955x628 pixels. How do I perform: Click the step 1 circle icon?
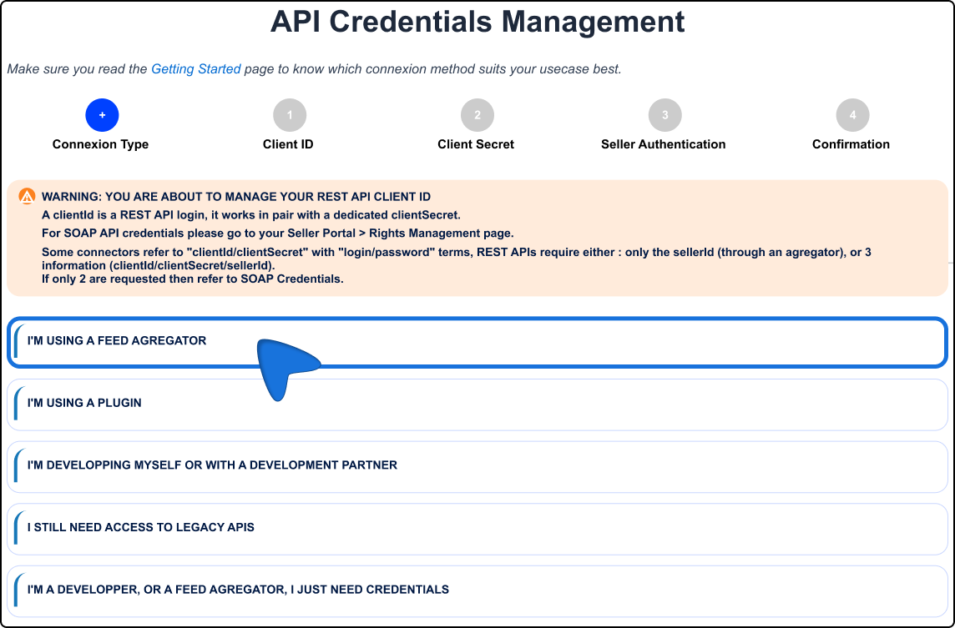coord(290,115)
